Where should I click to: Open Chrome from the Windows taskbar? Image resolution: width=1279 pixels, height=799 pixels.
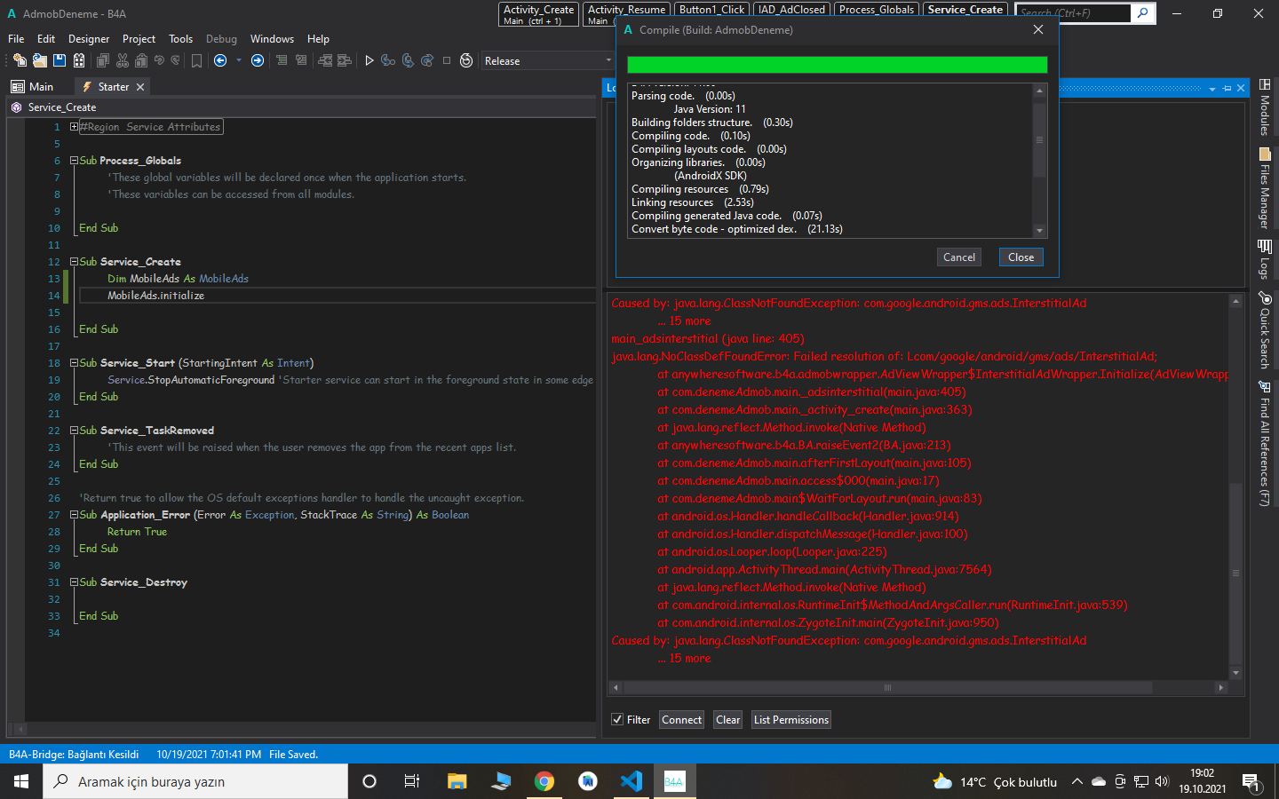(544, 781)
